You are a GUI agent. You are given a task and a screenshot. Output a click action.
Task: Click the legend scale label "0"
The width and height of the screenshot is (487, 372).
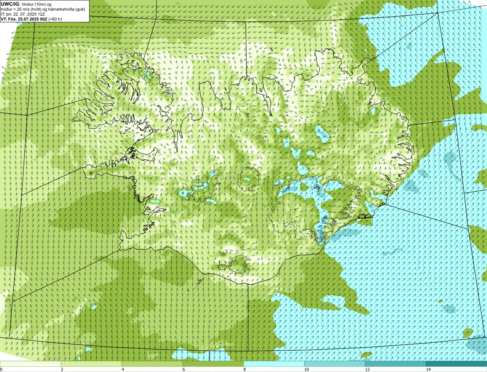pos(2,369)
